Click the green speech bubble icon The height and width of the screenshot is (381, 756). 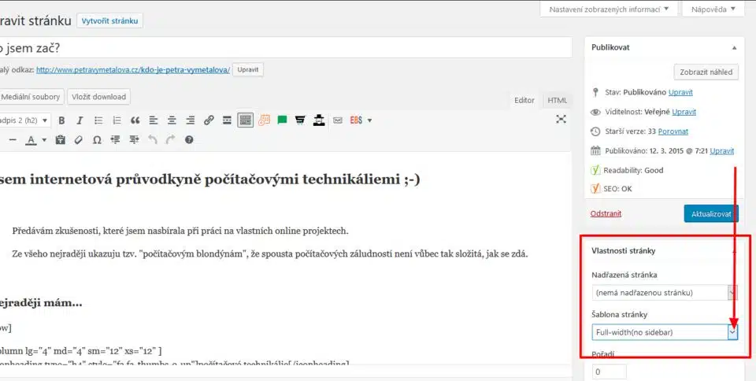[x=282, y=120]
